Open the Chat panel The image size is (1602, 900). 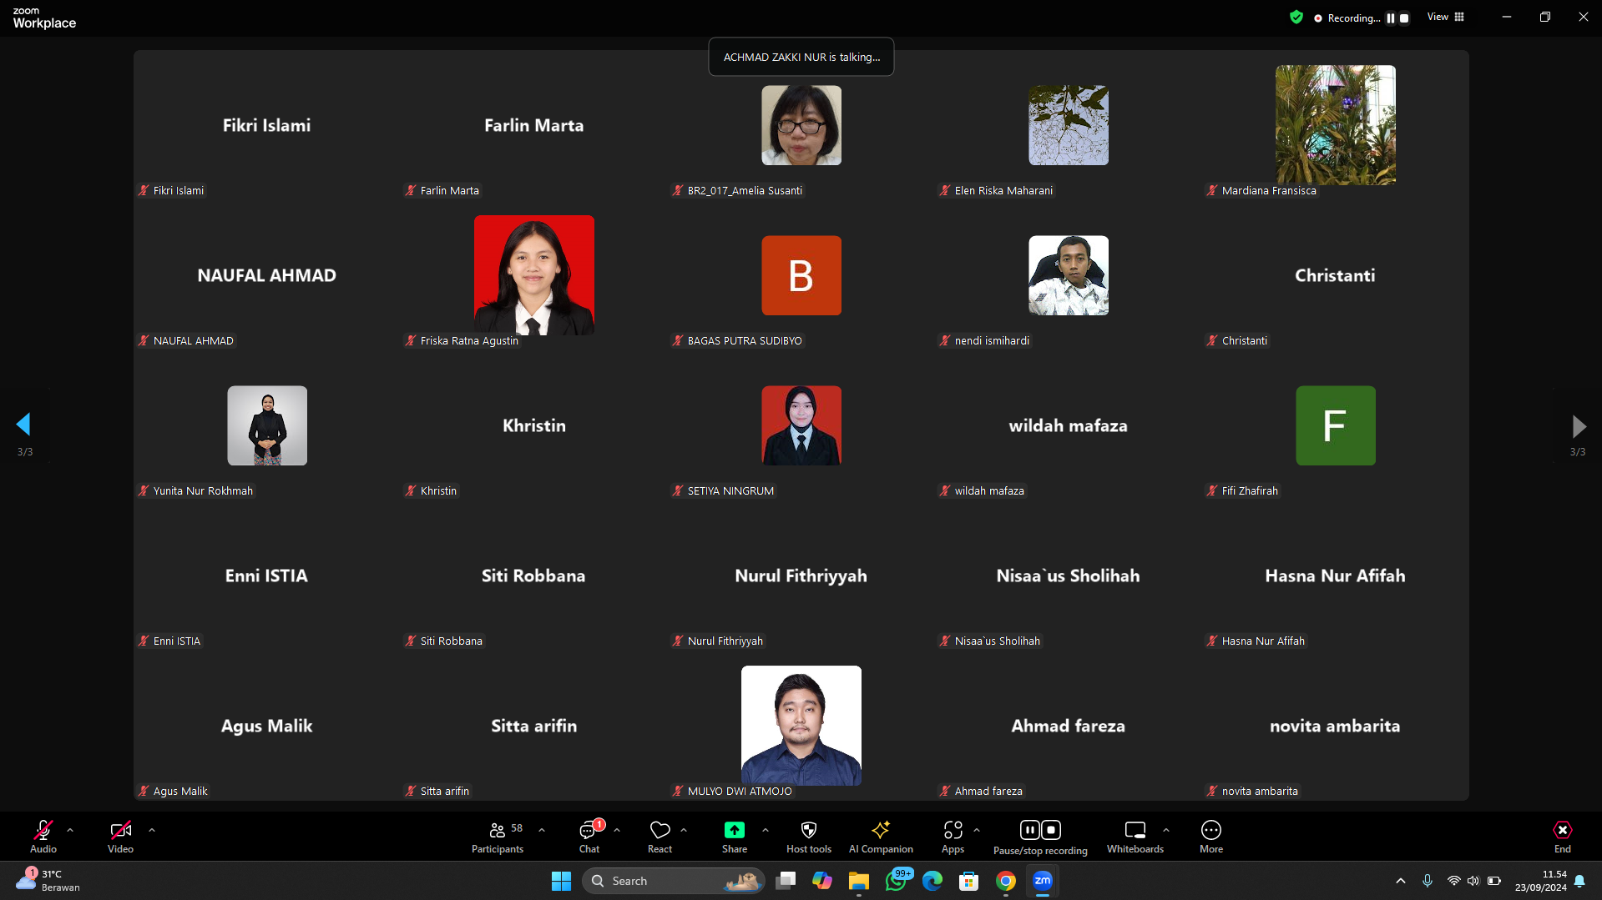pyautogui.click(x=589, y=837)
